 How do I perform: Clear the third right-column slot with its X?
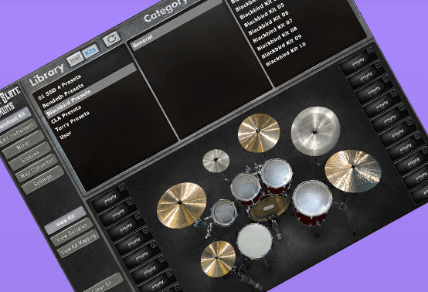click(x=386, y=79)
